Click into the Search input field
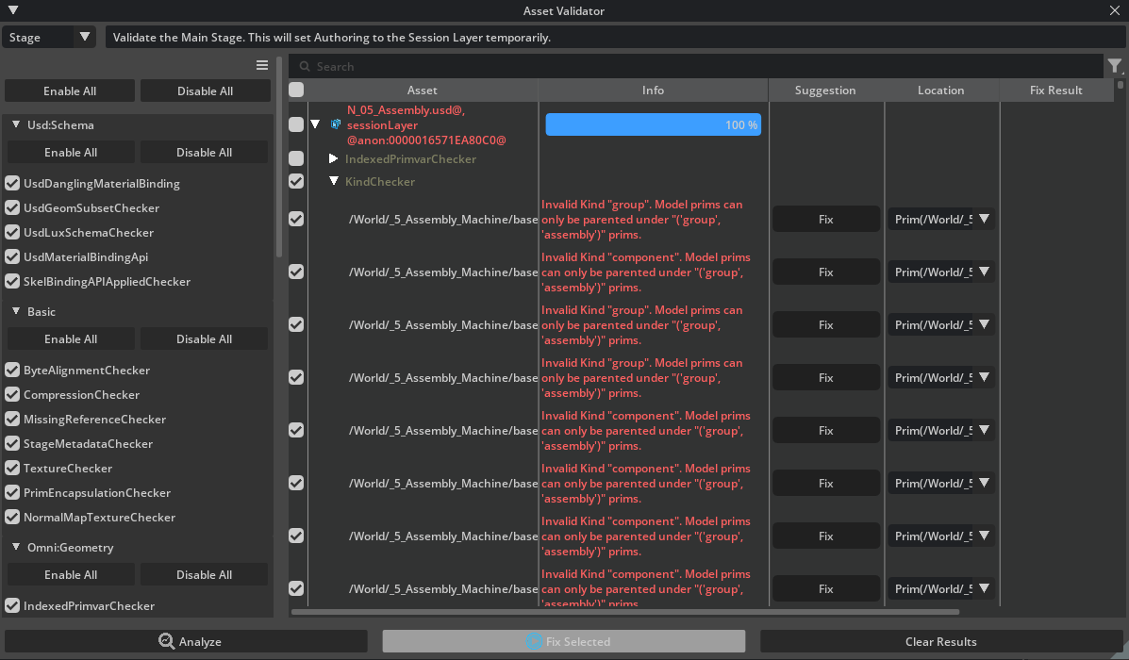1129x660 pixels. coord(698,67)
